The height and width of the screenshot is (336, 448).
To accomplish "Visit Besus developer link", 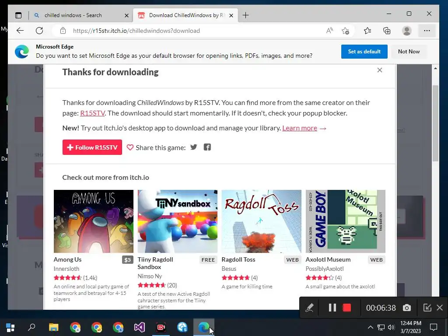I will coord(229,269).
